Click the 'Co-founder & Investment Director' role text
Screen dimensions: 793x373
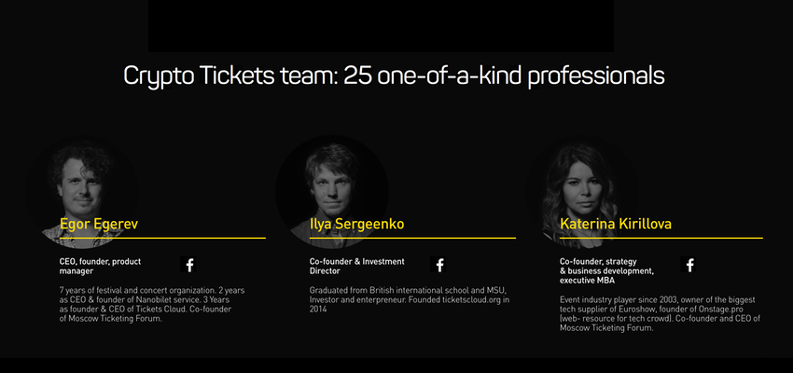click(x=357, y=267)
